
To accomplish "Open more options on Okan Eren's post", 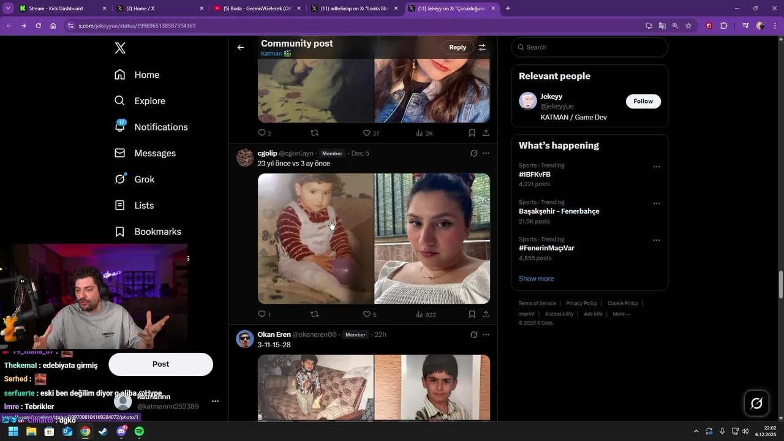I will point(486,334).
